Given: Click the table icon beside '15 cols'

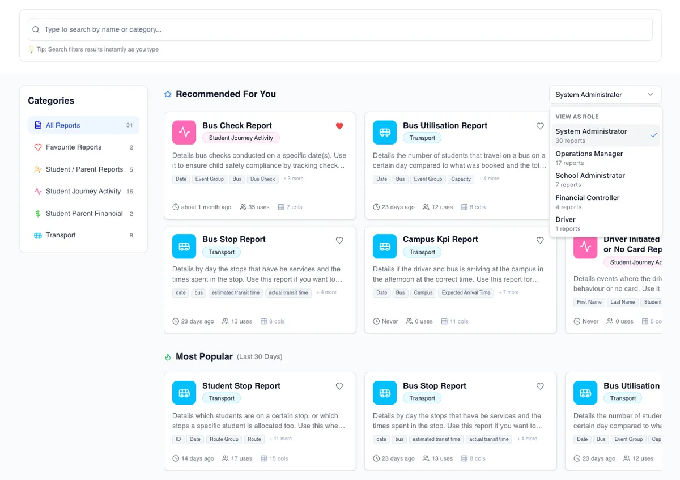Looking at the screenshot, I should pos(263,458).
